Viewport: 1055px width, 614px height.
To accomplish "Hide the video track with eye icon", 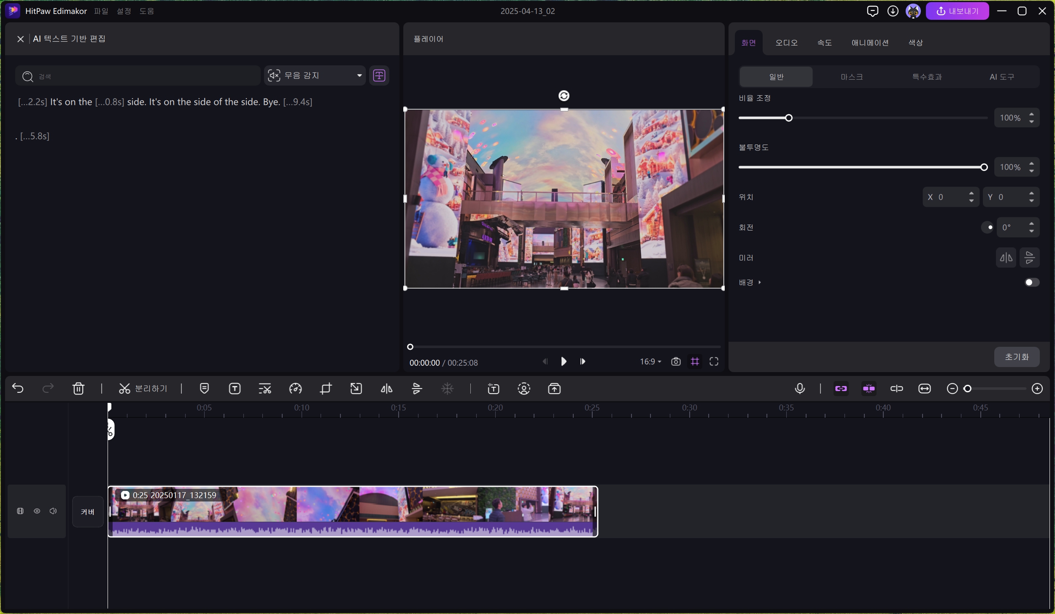I will (x=37, y=511).
